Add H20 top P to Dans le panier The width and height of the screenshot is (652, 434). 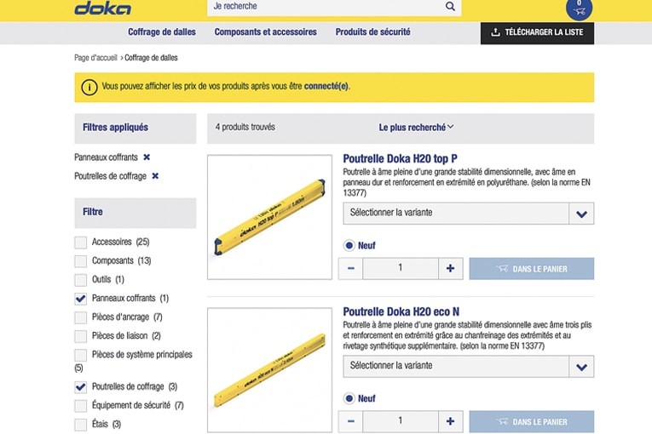click(532, 269)
